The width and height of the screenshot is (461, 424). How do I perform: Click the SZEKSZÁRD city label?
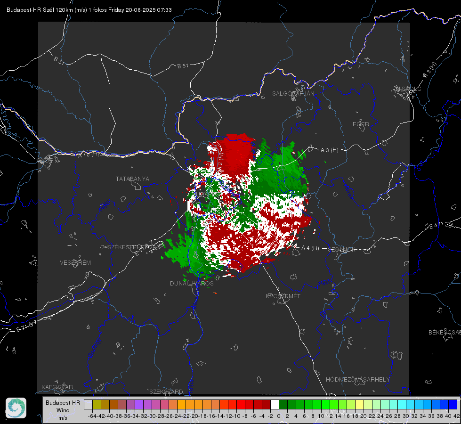click(x=166, y=391)
